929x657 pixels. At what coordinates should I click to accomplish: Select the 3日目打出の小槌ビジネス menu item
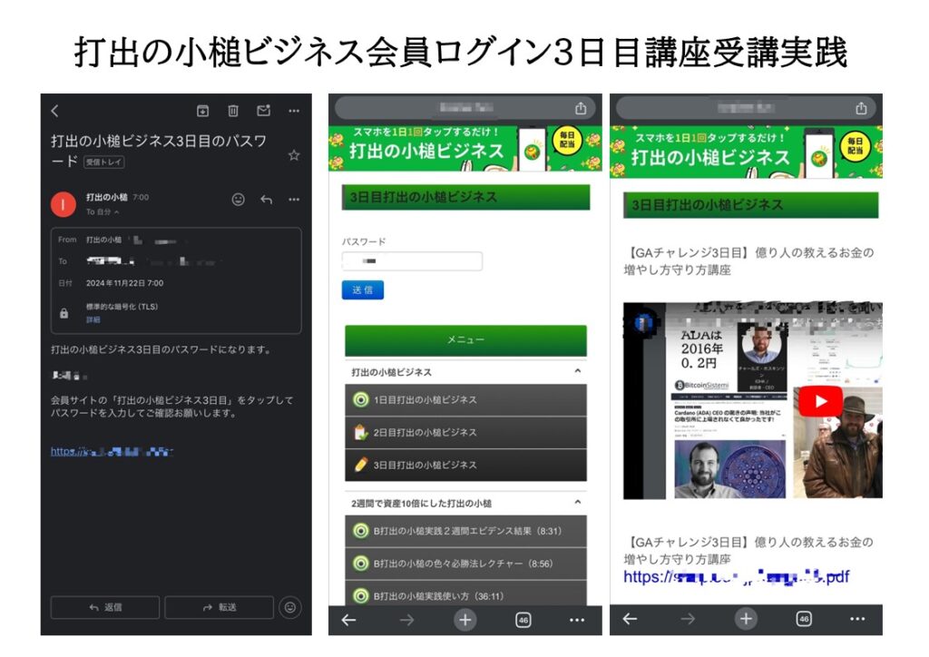[465, 465]
